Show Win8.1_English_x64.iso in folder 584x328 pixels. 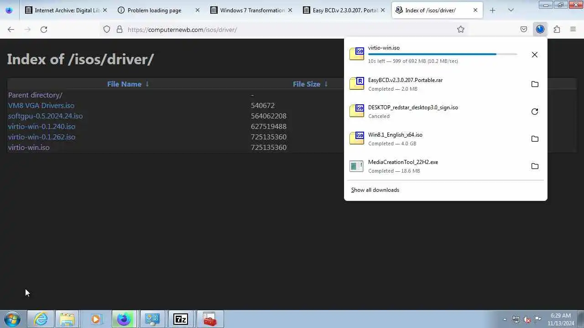point(535,139)
